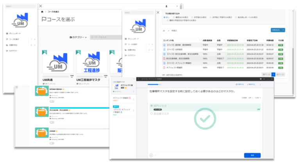
Task: Expand the 成績を見る chevron in the results window sidebar
Action: [x=152, y=50]
